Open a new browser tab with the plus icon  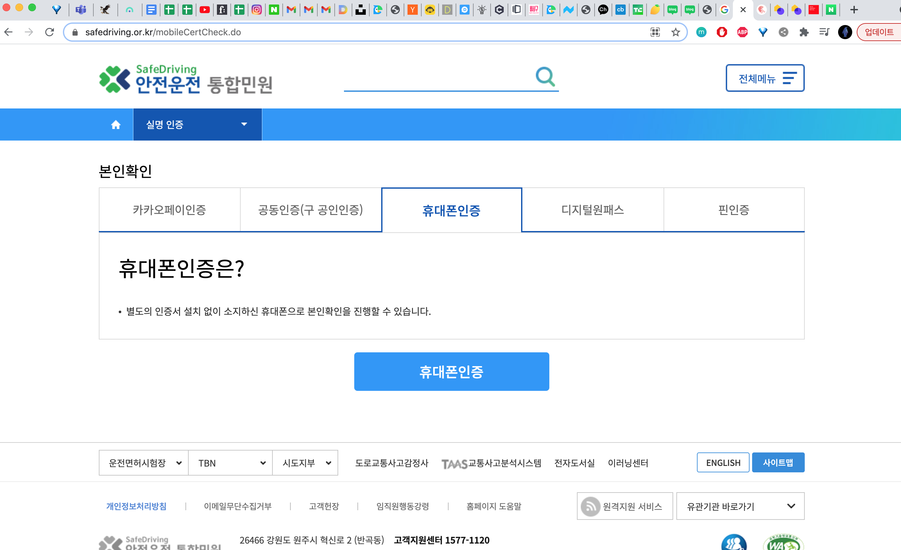(854, 10)
